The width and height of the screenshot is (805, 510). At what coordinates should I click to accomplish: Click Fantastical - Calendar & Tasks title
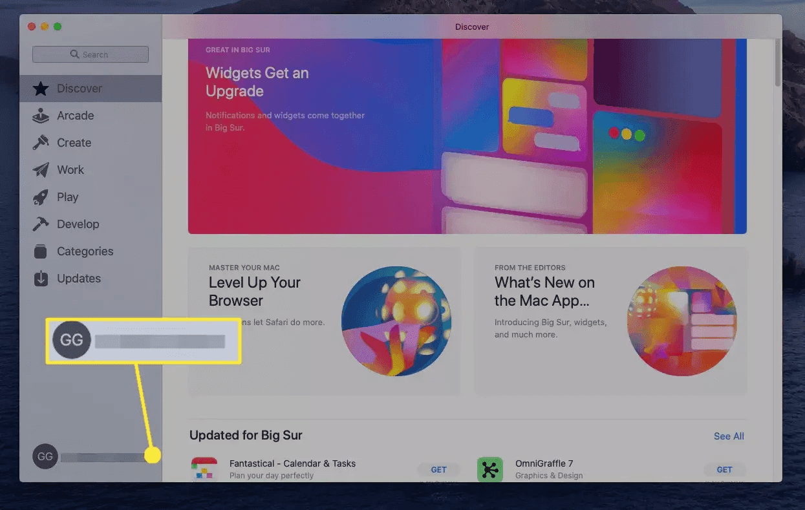tap(292, 463)
